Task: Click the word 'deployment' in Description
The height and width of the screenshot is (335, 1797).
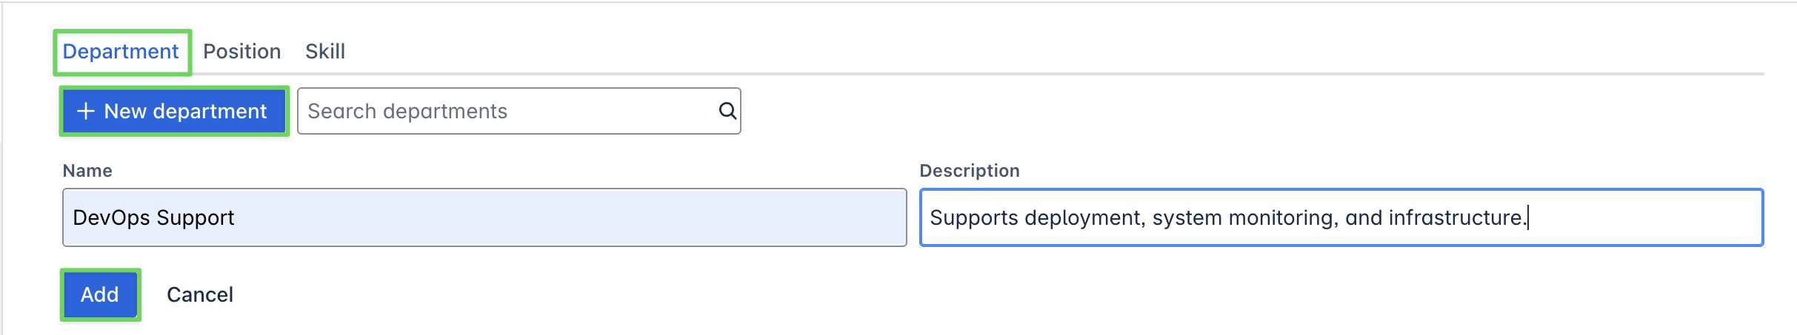Action: tap(1085, 217)
